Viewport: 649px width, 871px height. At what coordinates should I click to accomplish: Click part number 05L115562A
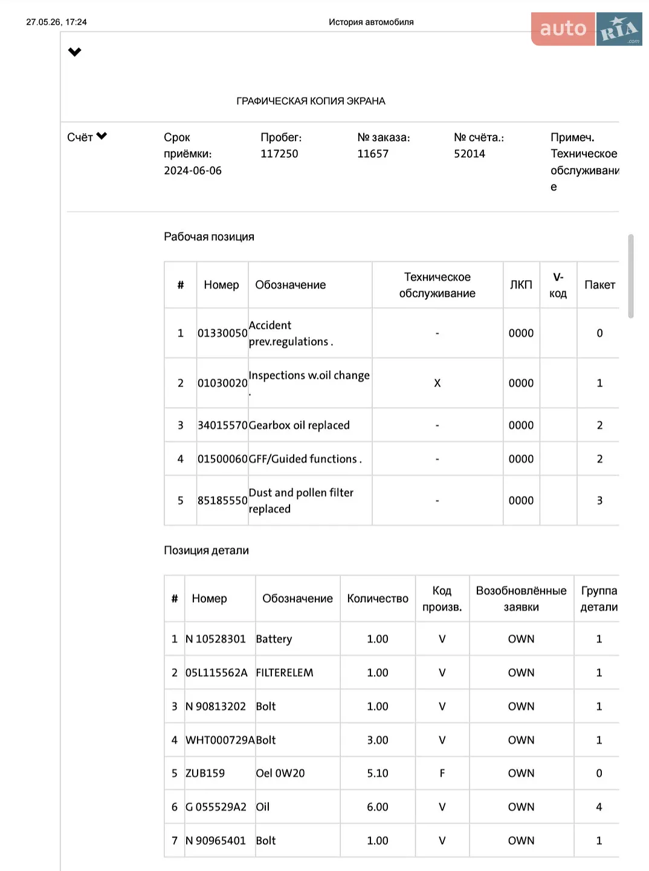tap(216, 673)
